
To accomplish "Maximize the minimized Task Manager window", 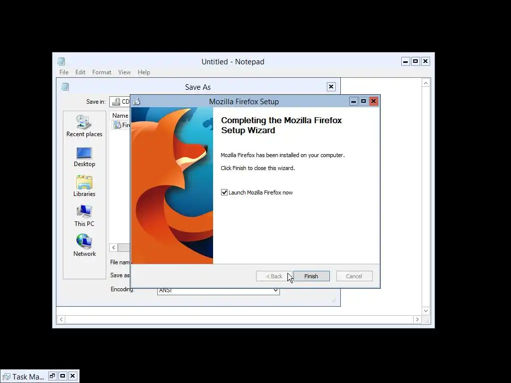I will 62,376.
